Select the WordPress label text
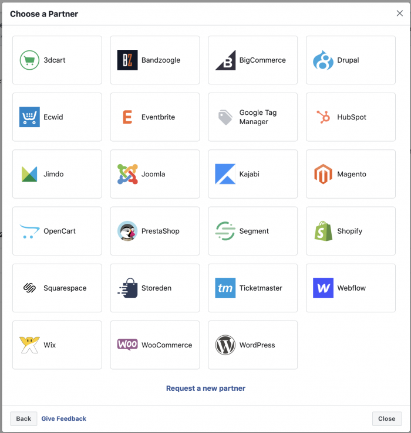The image size is (411, 433). (x=257, y=345)
